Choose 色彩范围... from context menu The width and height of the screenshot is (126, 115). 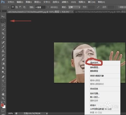coord(95,94)
